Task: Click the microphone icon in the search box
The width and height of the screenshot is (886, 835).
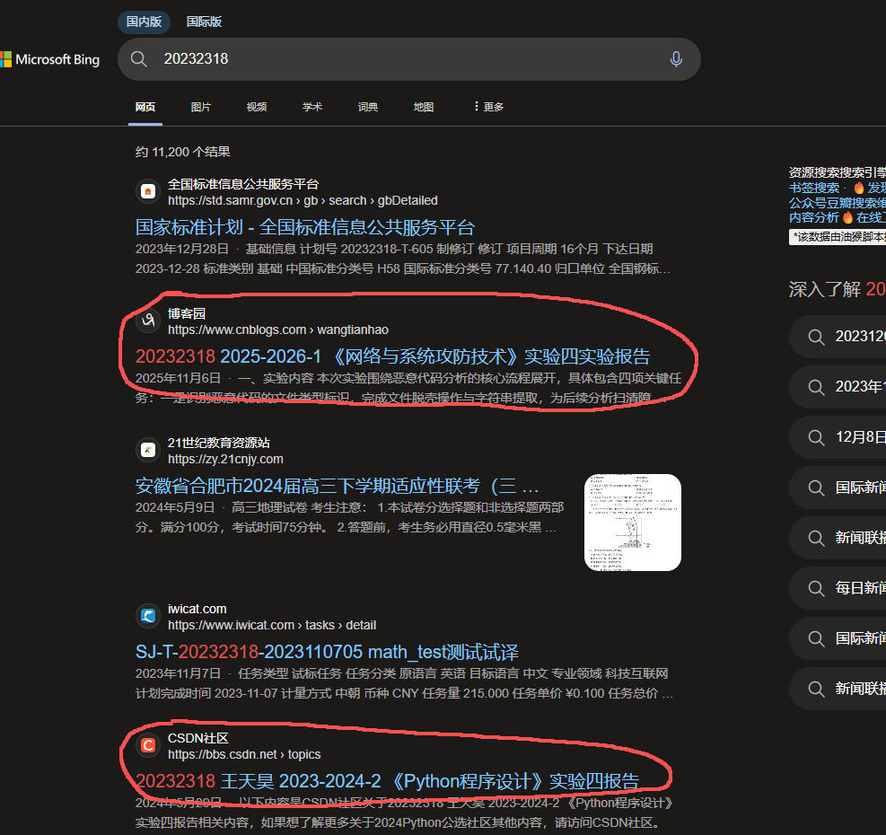Action: click(676, 58)
